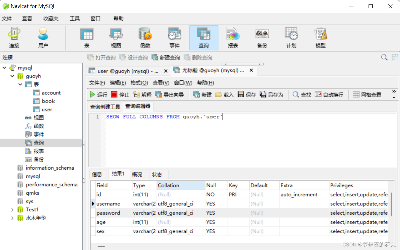Expand the toolbar overflow chevron
This screenshot has width=400, height=250.
coord(394,91)
